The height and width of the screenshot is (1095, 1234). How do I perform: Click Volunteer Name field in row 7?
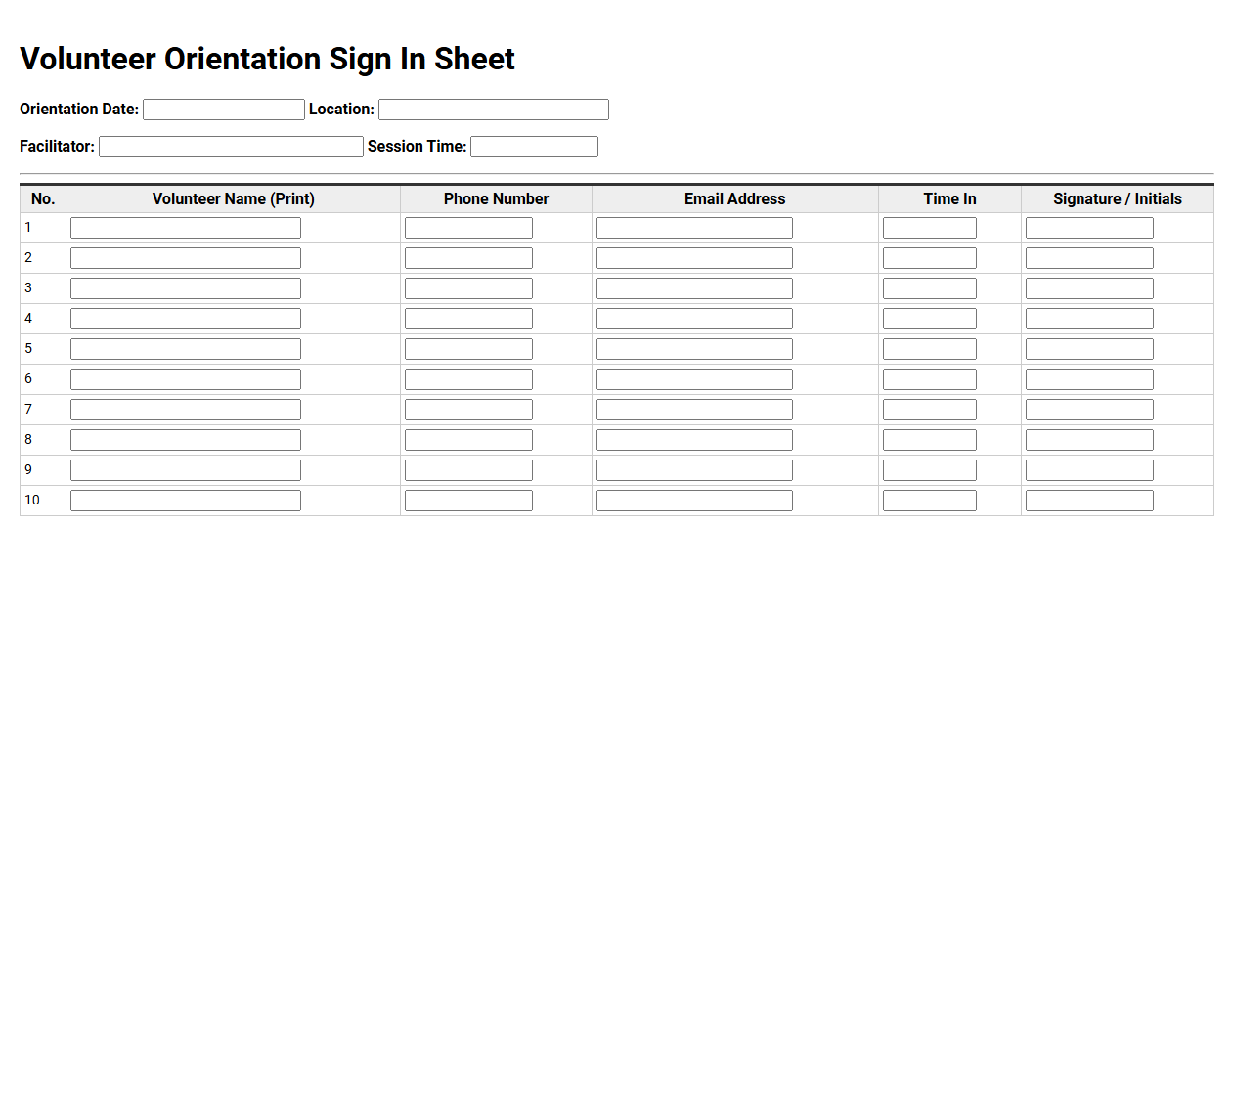click(x=186, y=410)
